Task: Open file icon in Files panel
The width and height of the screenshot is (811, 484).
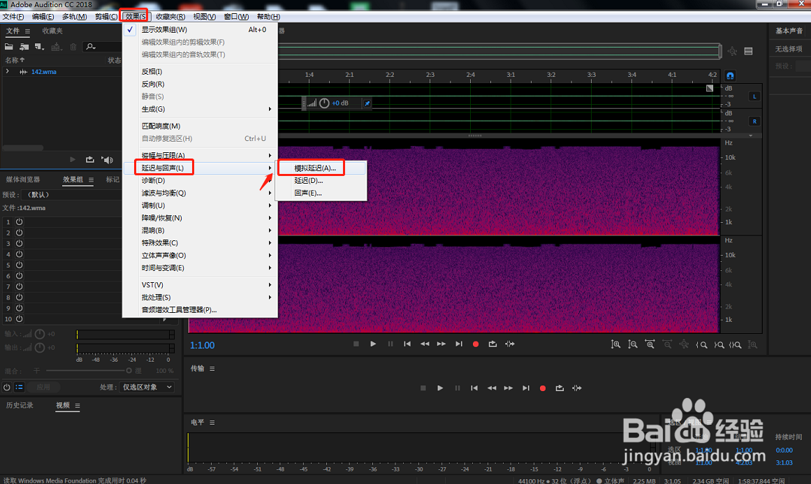Action: tap(9, 47)
